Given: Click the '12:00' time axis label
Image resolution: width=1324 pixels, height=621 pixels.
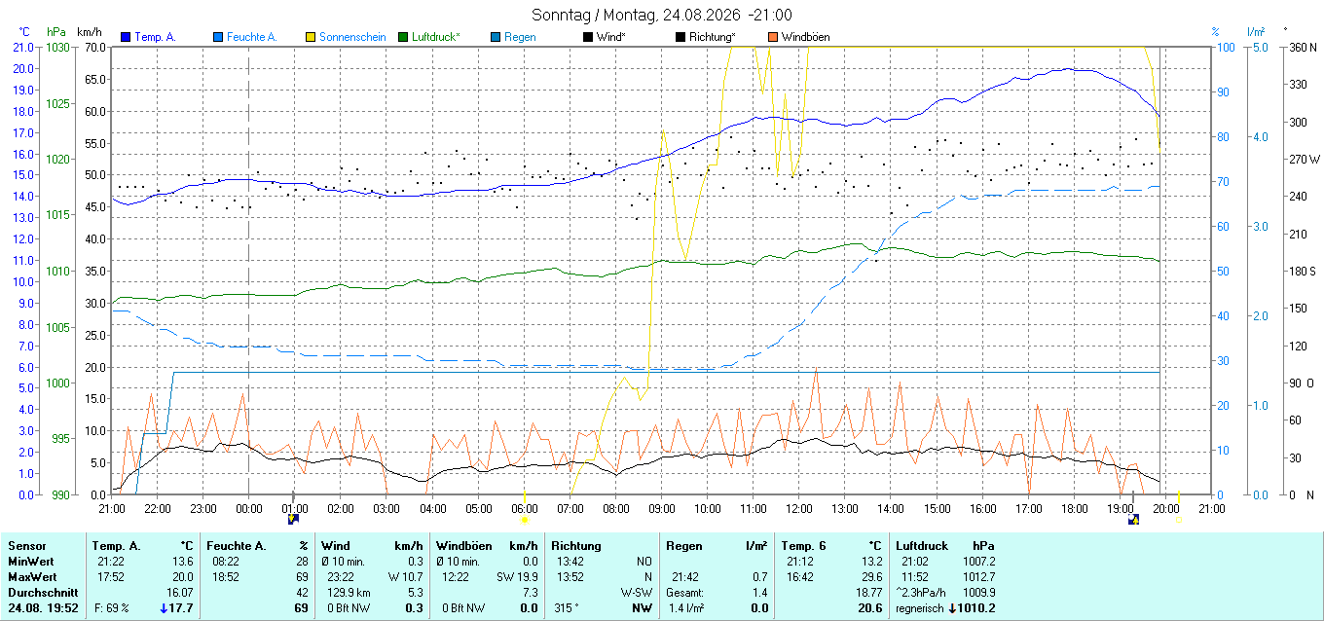Looking at the screenshot, I should click(799, 509).
